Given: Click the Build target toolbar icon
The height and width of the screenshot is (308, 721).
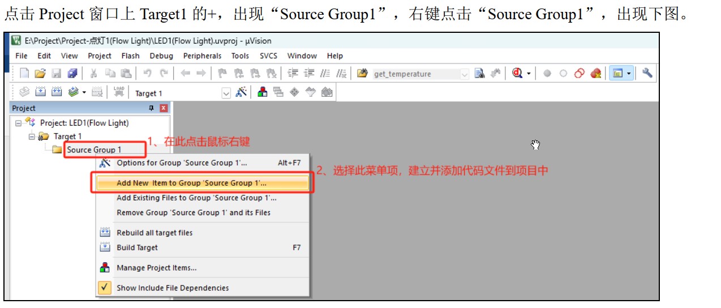Looking at the screenshot, I should (x=41, y=92).
